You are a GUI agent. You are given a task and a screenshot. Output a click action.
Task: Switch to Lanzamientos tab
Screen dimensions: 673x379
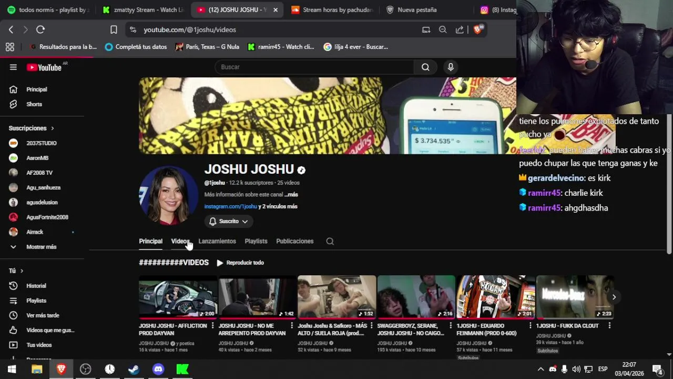[217, 241]
